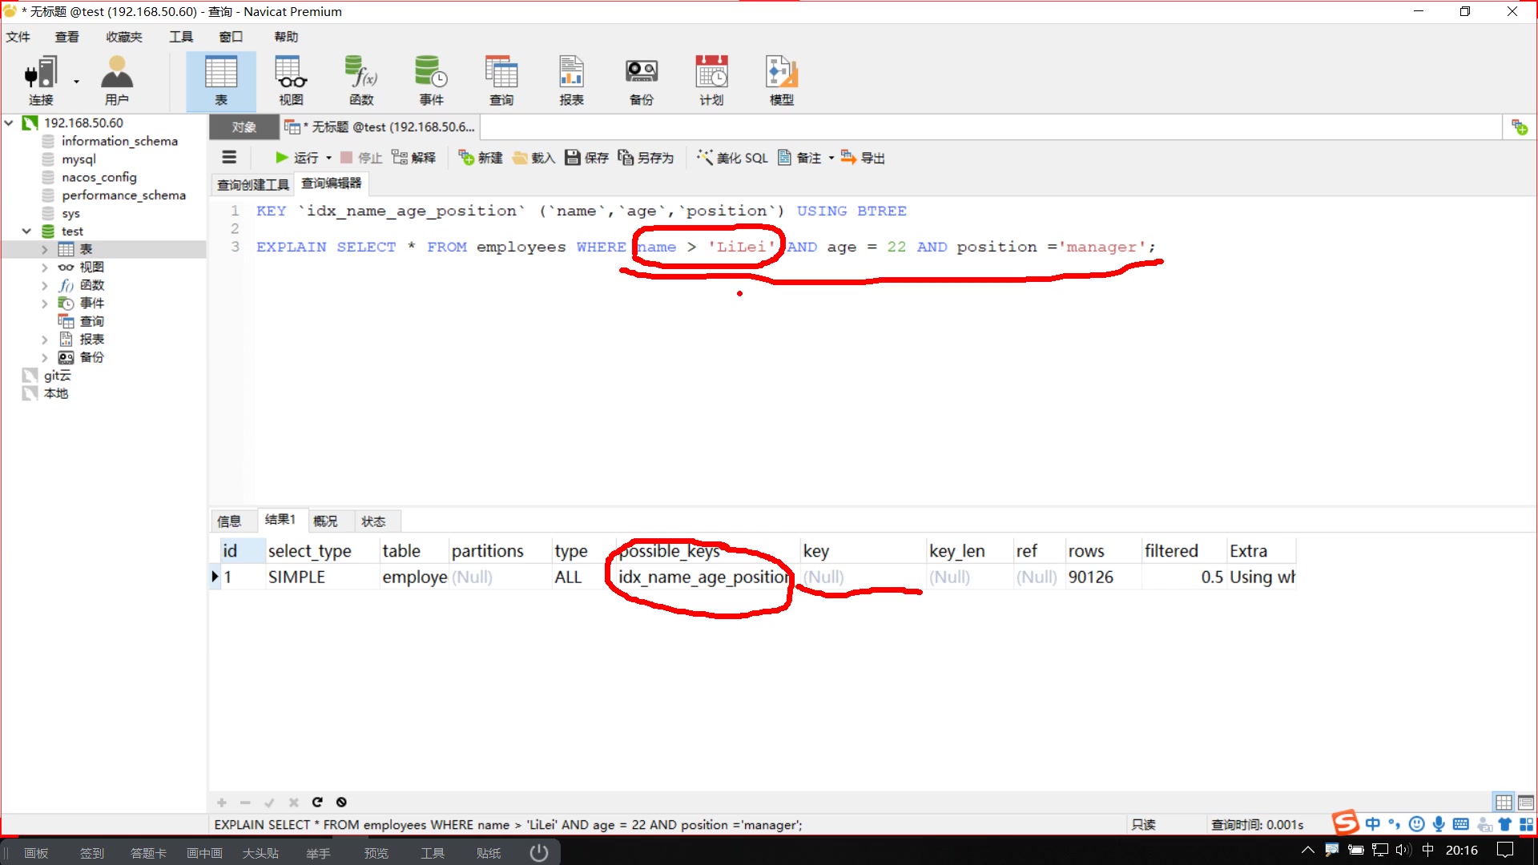Click the add object icon top right

(x=1519, y=127)
